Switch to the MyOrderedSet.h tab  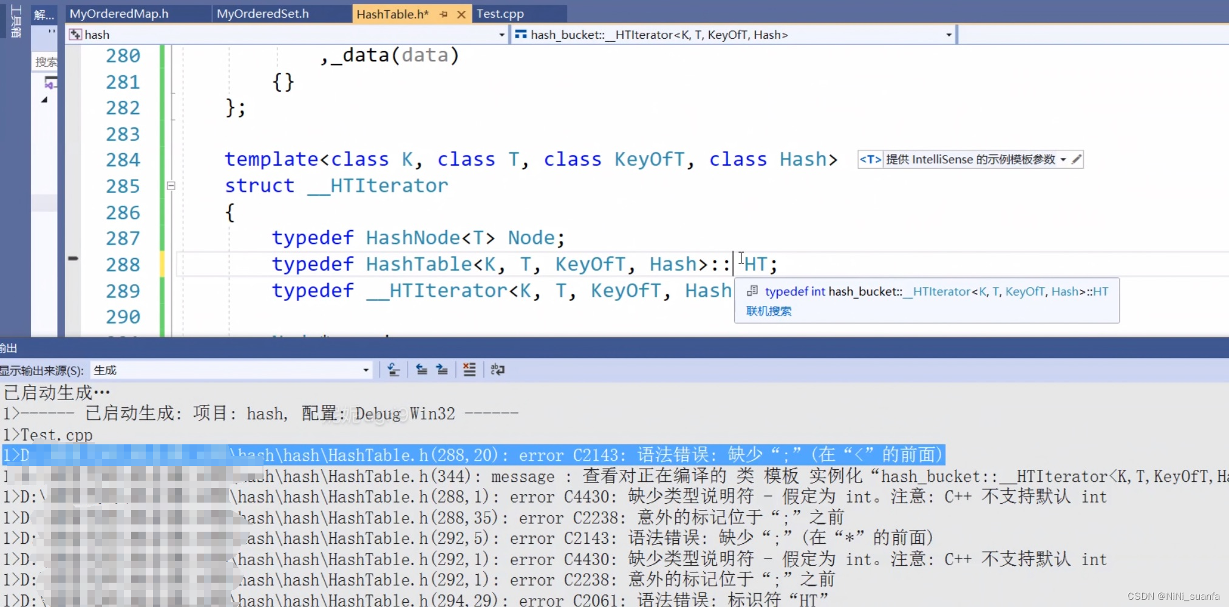[262, 13]
